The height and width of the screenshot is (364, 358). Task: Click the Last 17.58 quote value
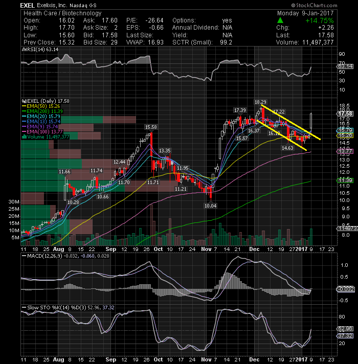point(326,35)
